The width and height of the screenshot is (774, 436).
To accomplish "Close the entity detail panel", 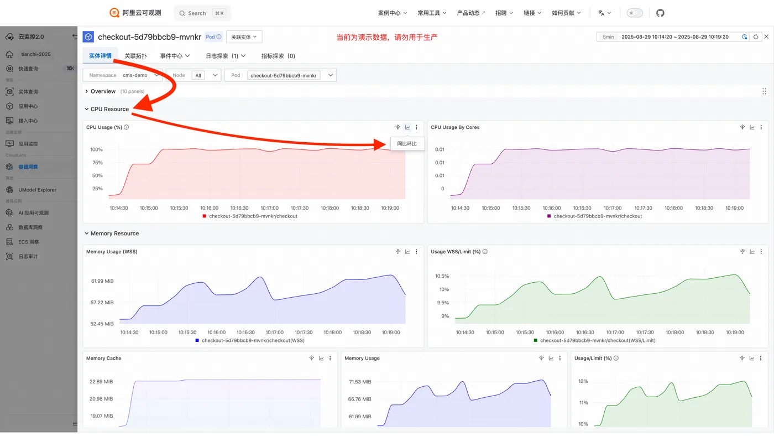I will (766, 37).
